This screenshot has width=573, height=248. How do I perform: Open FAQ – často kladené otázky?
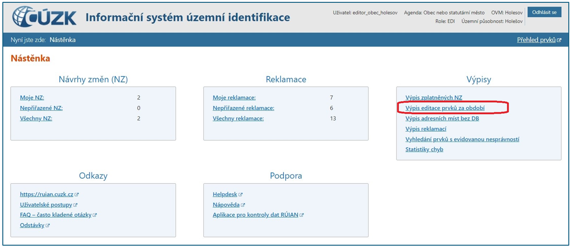point(56,215)
